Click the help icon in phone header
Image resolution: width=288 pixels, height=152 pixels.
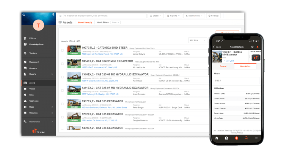click(x=252, y=47)
